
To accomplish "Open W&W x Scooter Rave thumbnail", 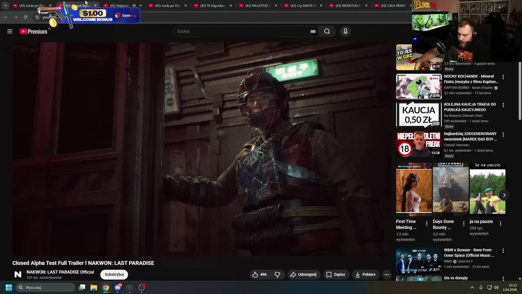I will point(419,261).
